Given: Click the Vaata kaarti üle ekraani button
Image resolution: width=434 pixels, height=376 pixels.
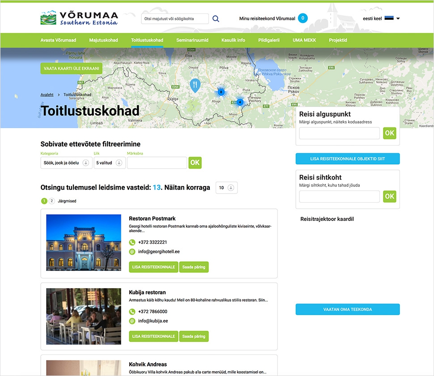Looking at the screenshot, I should (x=72, y=69).
